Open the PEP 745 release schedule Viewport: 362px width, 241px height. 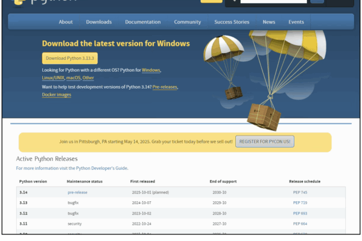[x=300, y=192]
